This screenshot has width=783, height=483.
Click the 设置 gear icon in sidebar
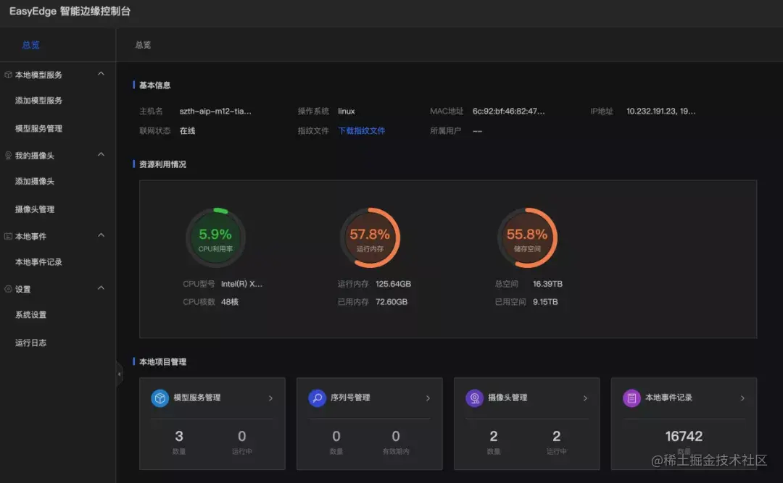click(x=8, y=289)
